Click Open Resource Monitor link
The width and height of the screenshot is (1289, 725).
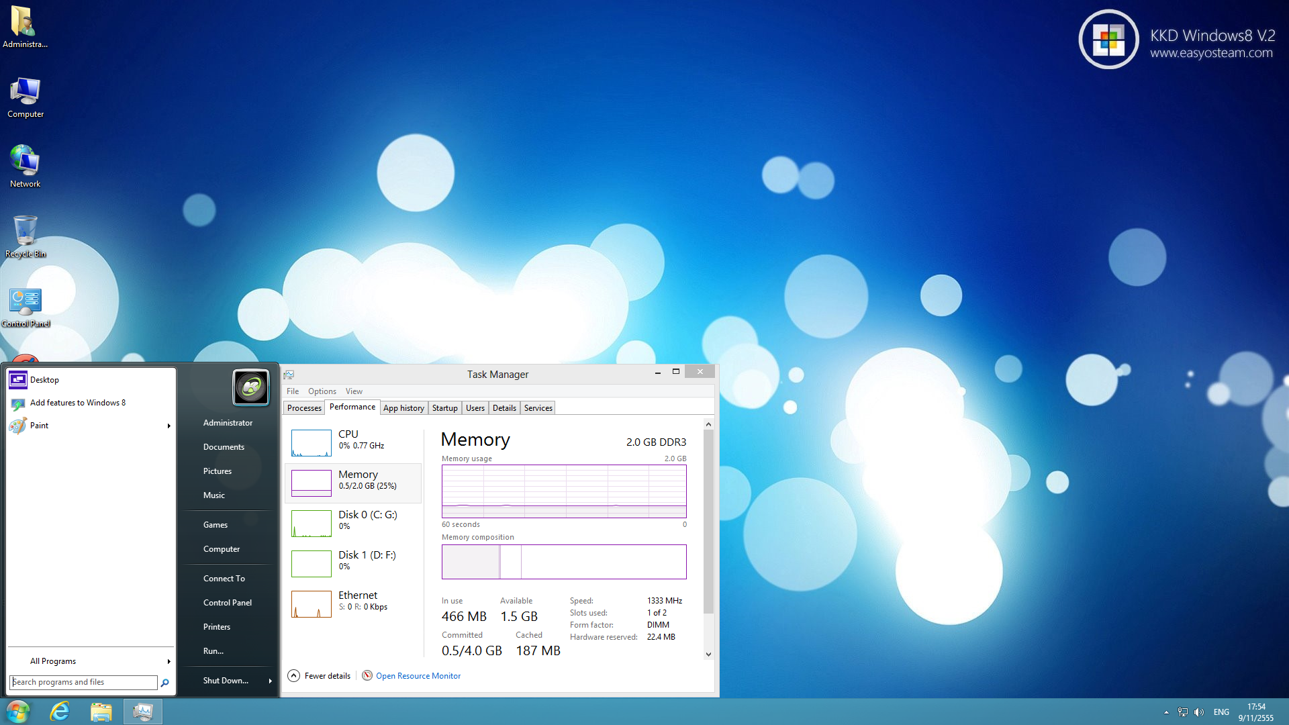(x=418, y=676)
